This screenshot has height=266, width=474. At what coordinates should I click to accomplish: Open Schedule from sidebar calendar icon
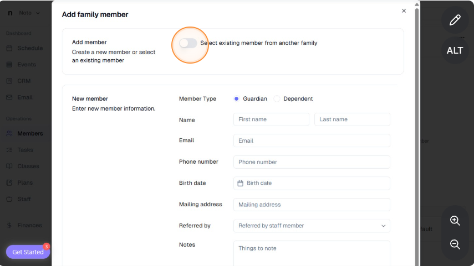(9, 48)
